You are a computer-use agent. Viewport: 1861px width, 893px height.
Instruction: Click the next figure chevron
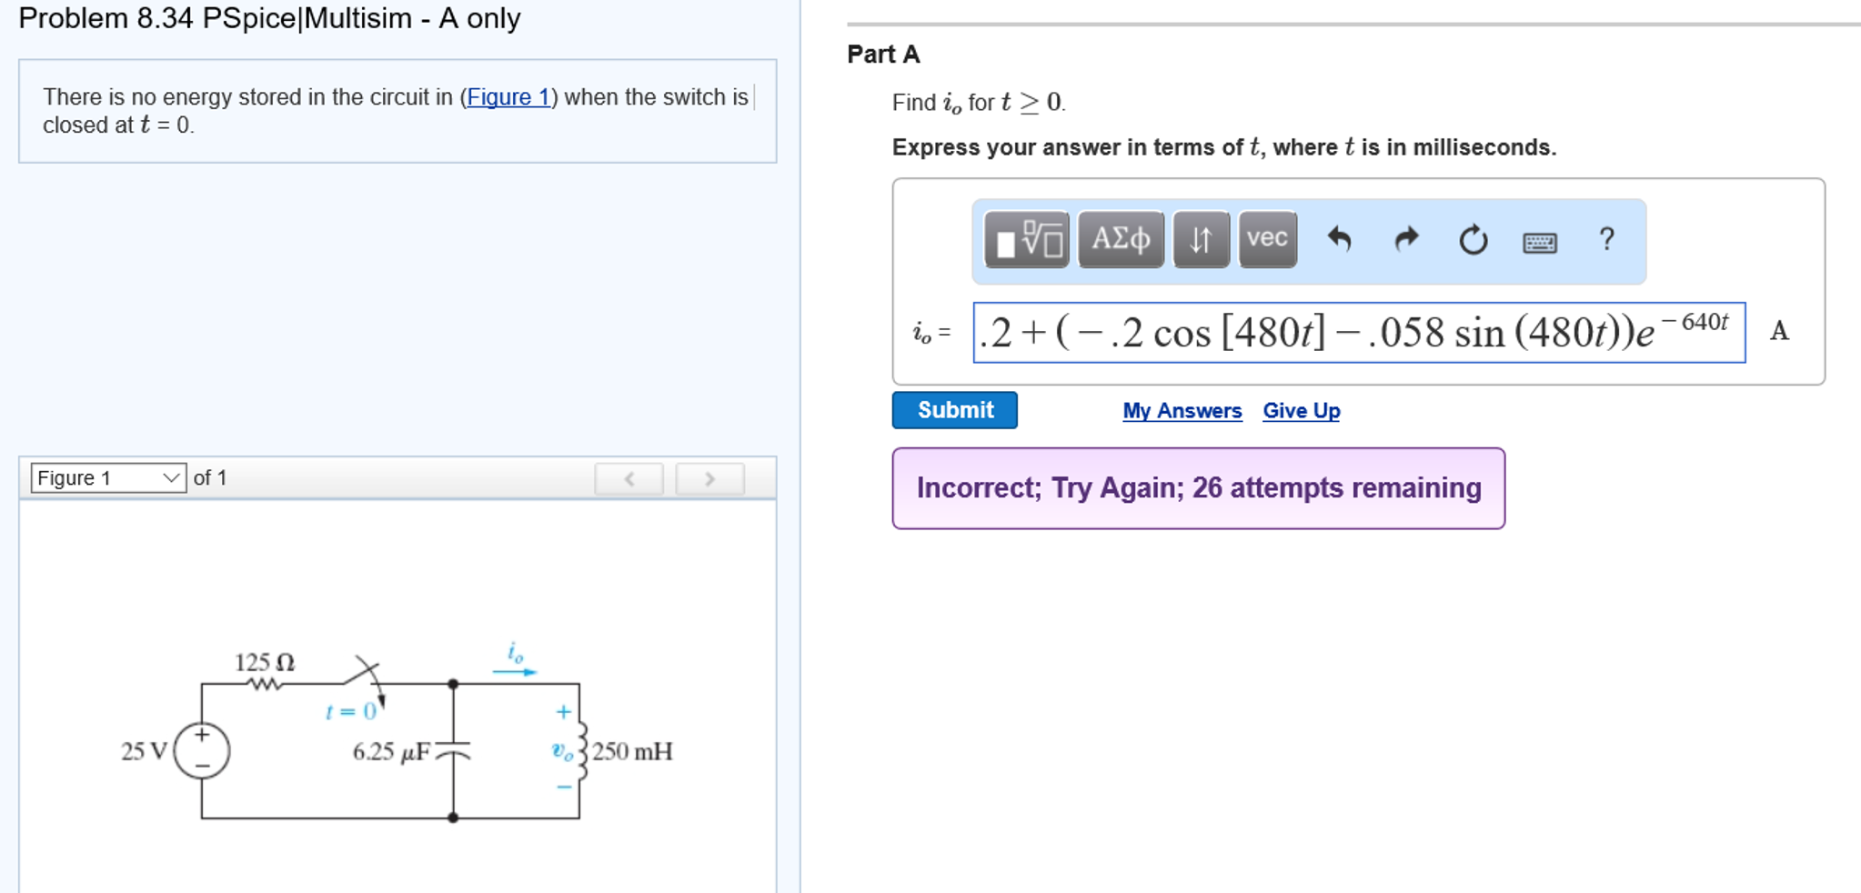point(709,477)
